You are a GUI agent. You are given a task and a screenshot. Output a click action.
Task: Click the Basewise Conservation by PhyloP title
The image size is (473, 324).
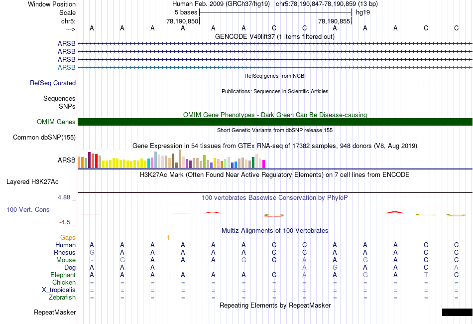275,198
